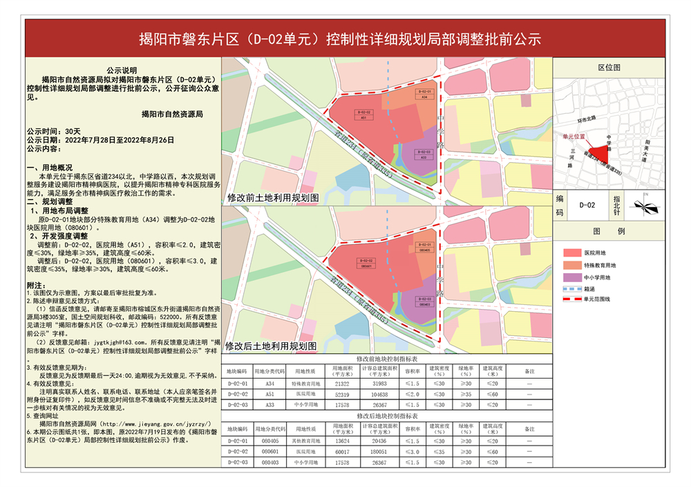691x487 pixels.
Task: Click the D-02-02 080601 parcel label on the after map
Action: point(366,264)
